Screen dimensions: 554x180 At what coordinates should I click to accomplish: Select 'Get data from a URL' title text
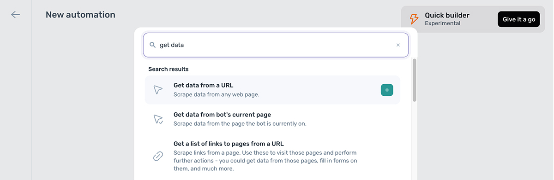click(x=203, y=85)
